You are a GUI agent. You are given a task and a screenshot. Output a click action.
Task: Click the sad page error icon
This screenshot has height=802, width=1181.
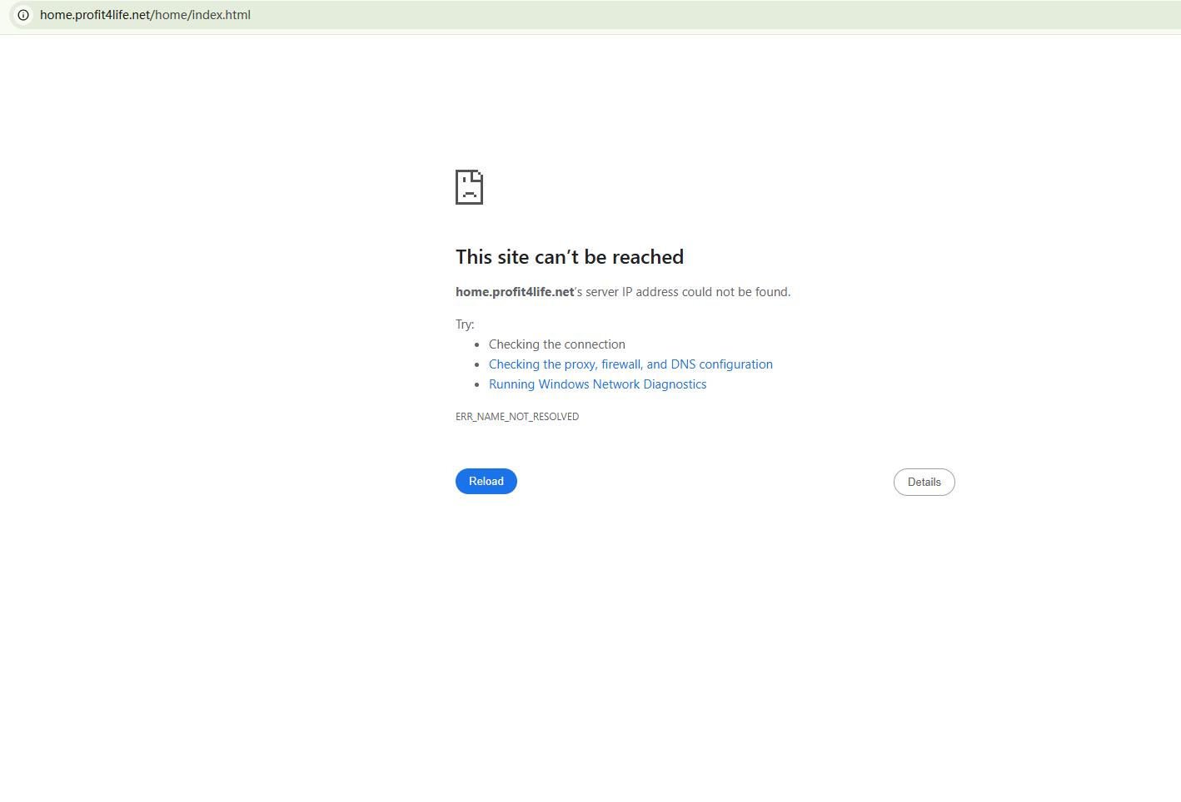tap(470, 187)
